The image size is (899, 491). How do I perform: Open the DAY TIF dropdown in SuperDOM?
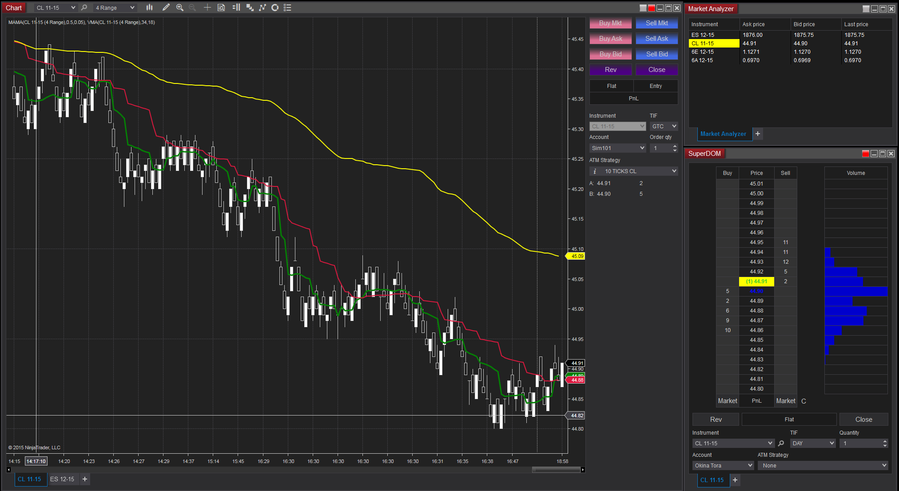pos(813,443)
